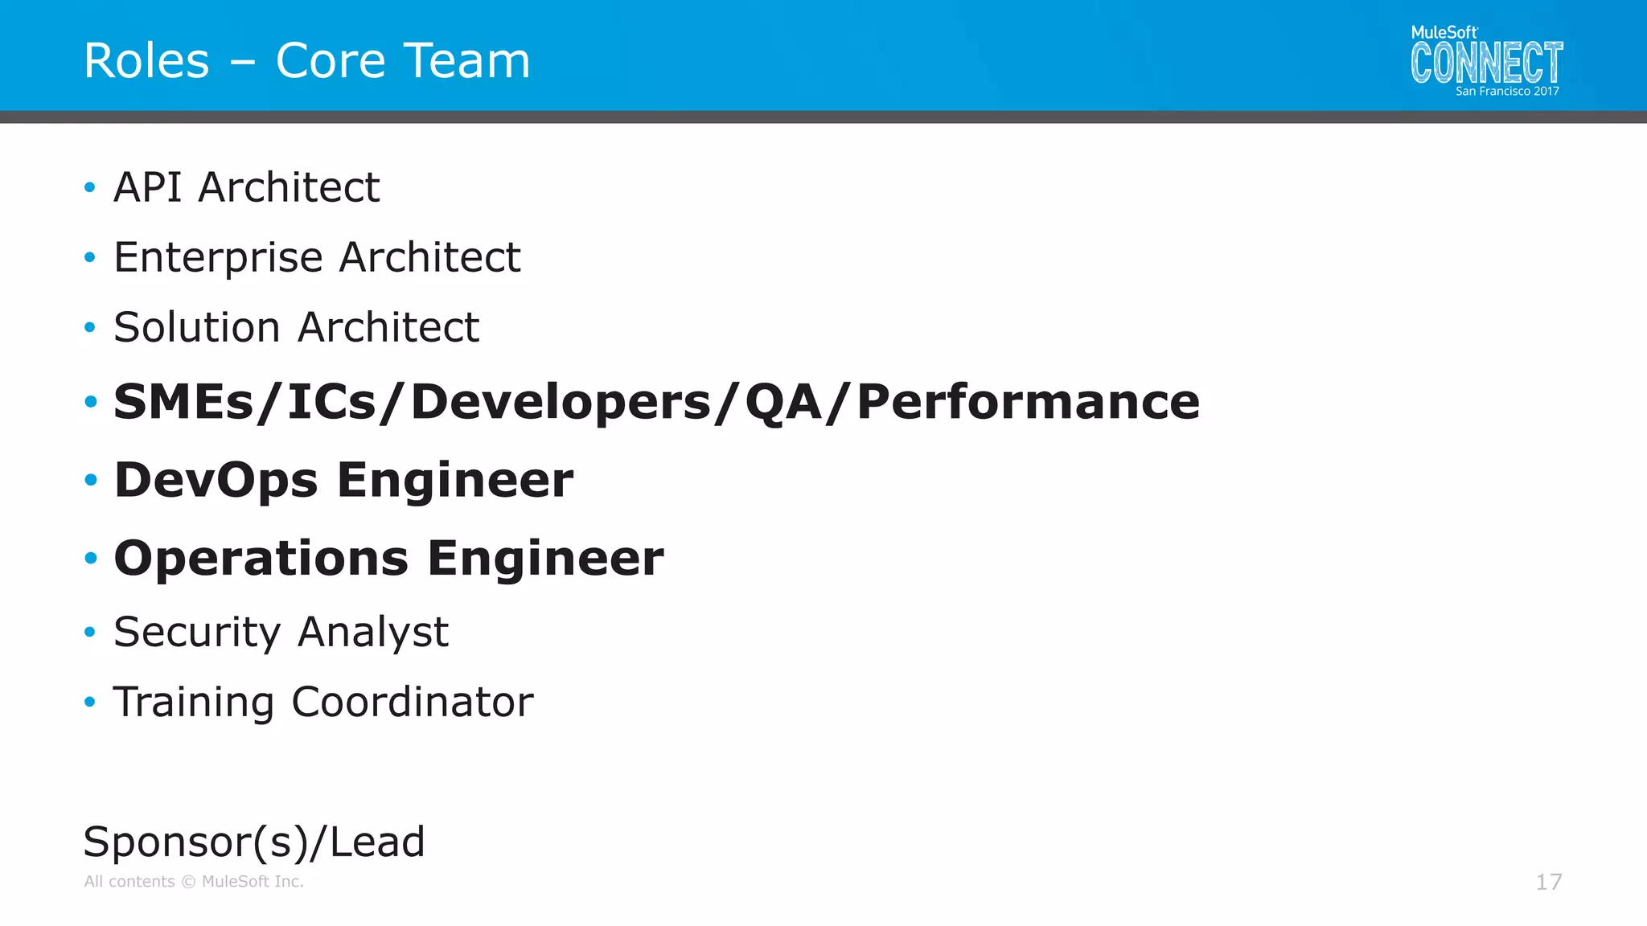Click the bullet dot beside DevOps Engineer

91,481
